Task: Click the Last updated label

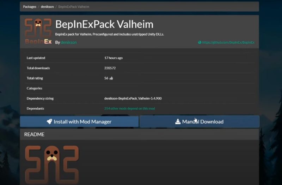Action: [x=36, y=58]
